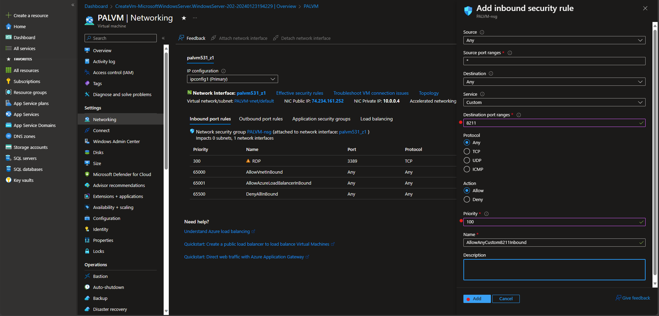Image resolution: width=659 pixels, height=316 pixels.
Task: Close the Add inbound security rule panel
Action: (645, 8)
